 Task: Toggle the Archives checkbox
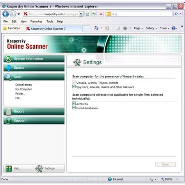point(74,103)
